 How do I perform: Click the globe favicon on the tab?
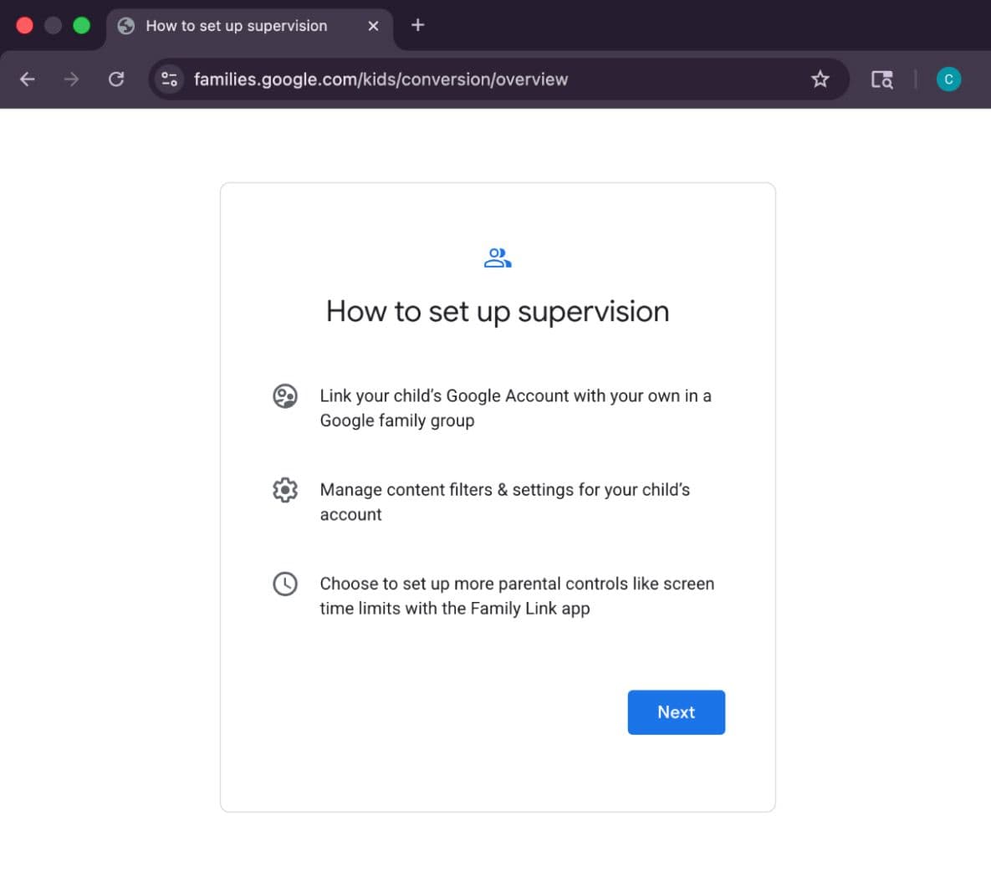[x=125, y=26]
